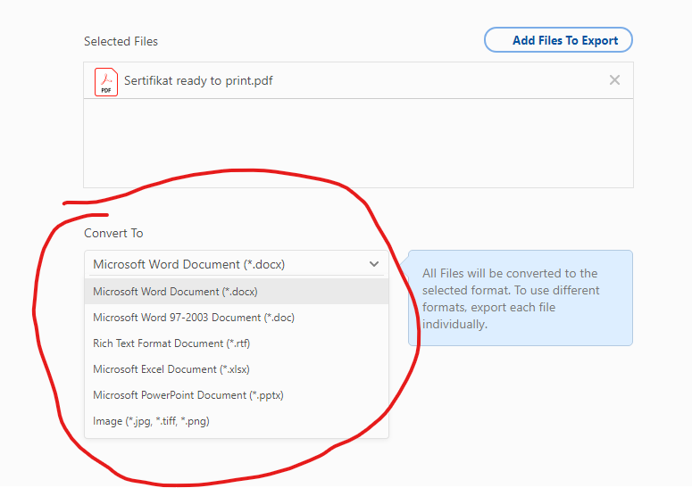Collapse the Convert To dropdown chevron
This screenshot has height=488, width=692.
(374, 264)
